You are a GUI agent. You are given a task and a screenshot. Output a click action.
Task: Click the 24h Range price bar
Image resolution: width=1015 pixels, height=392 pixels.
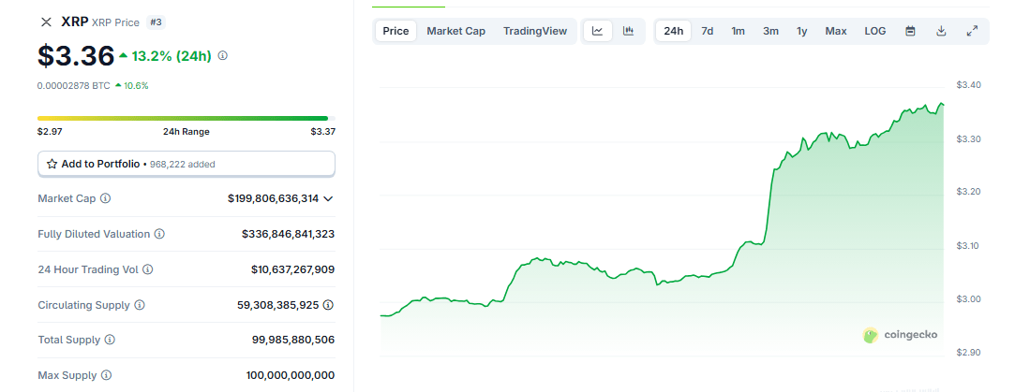click(186, 118)
